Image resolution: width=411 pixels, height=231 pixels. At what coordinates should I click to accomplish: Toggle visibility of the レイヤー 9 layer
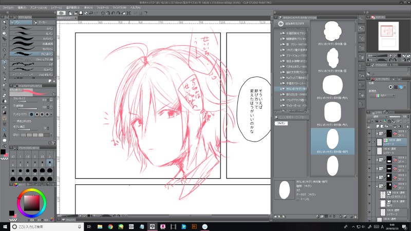point(369,142)
